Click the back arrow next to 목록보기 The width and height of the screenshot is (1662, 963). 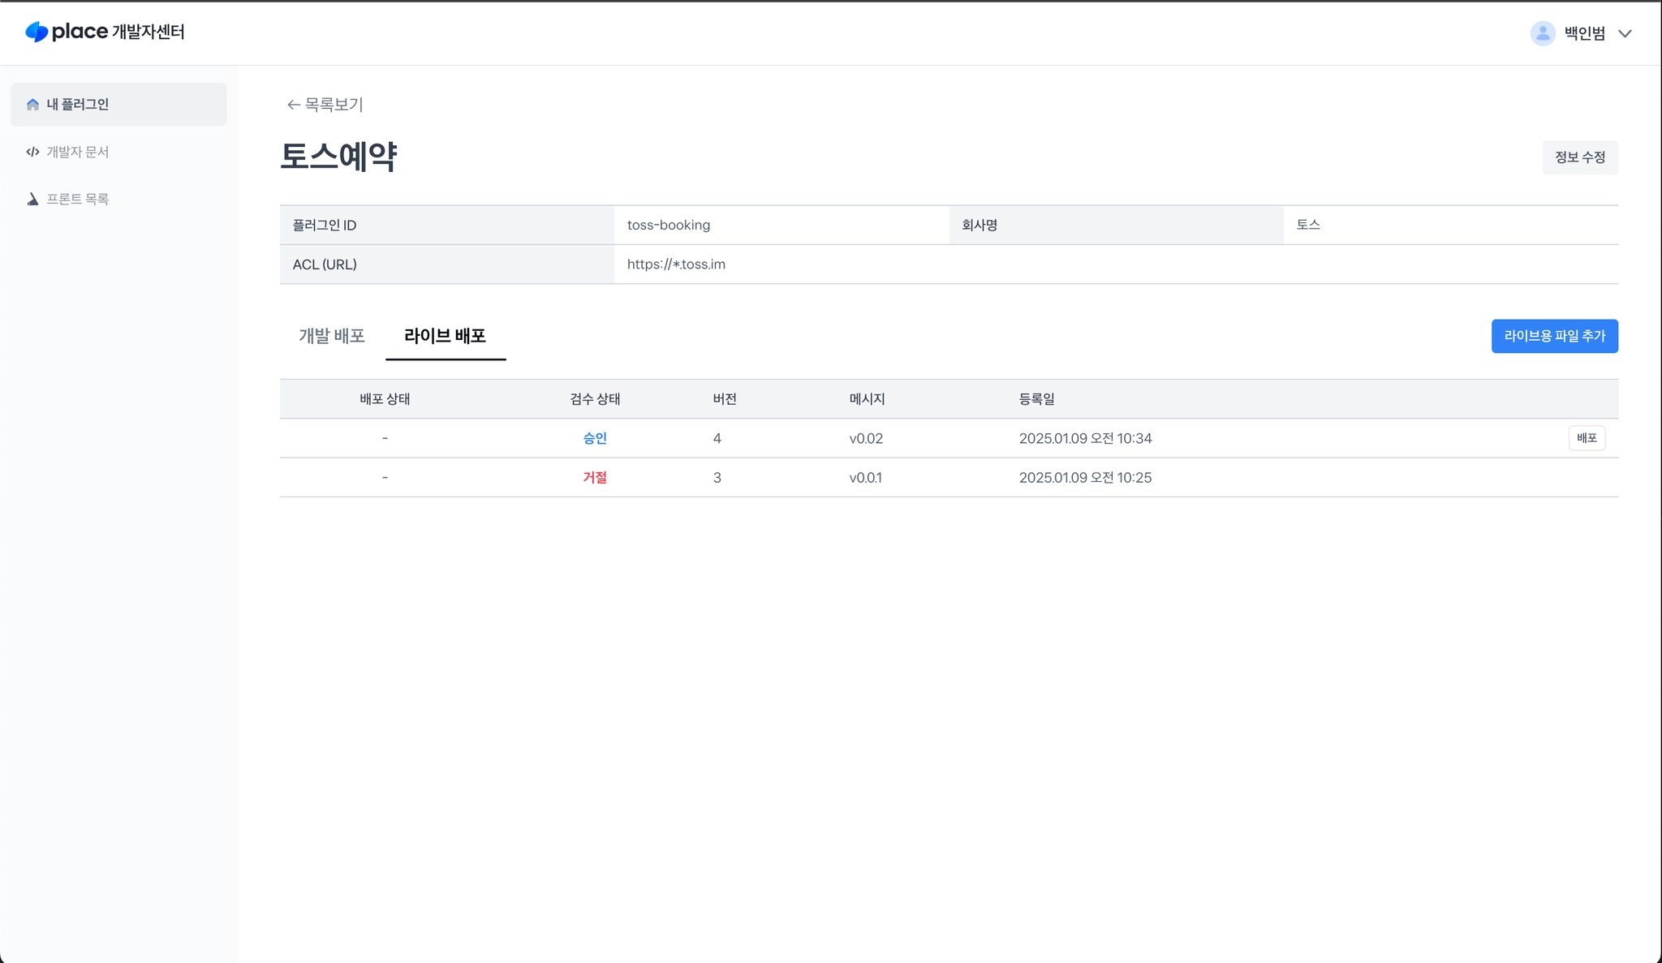coord(293,105)
